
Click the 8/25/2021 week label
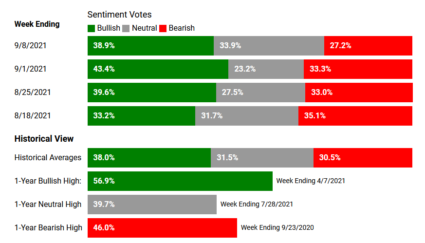[33, 93]
